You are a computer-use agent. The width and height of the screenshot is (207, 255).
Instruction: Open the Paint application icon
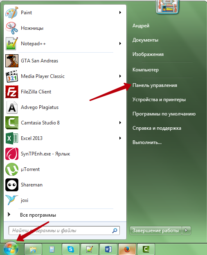coord(11,13)
